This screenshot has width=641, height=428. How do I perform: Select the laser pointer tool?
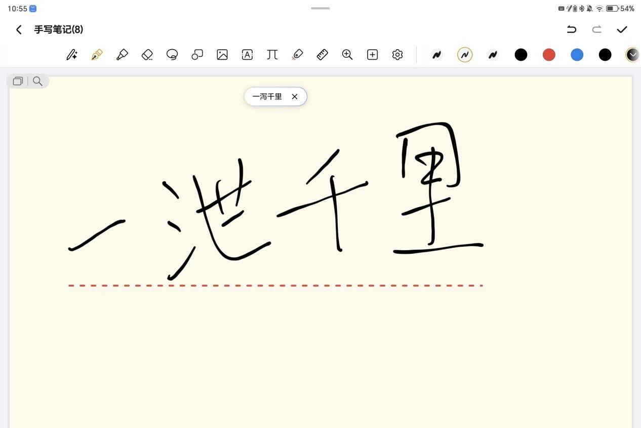click(297, 55)
